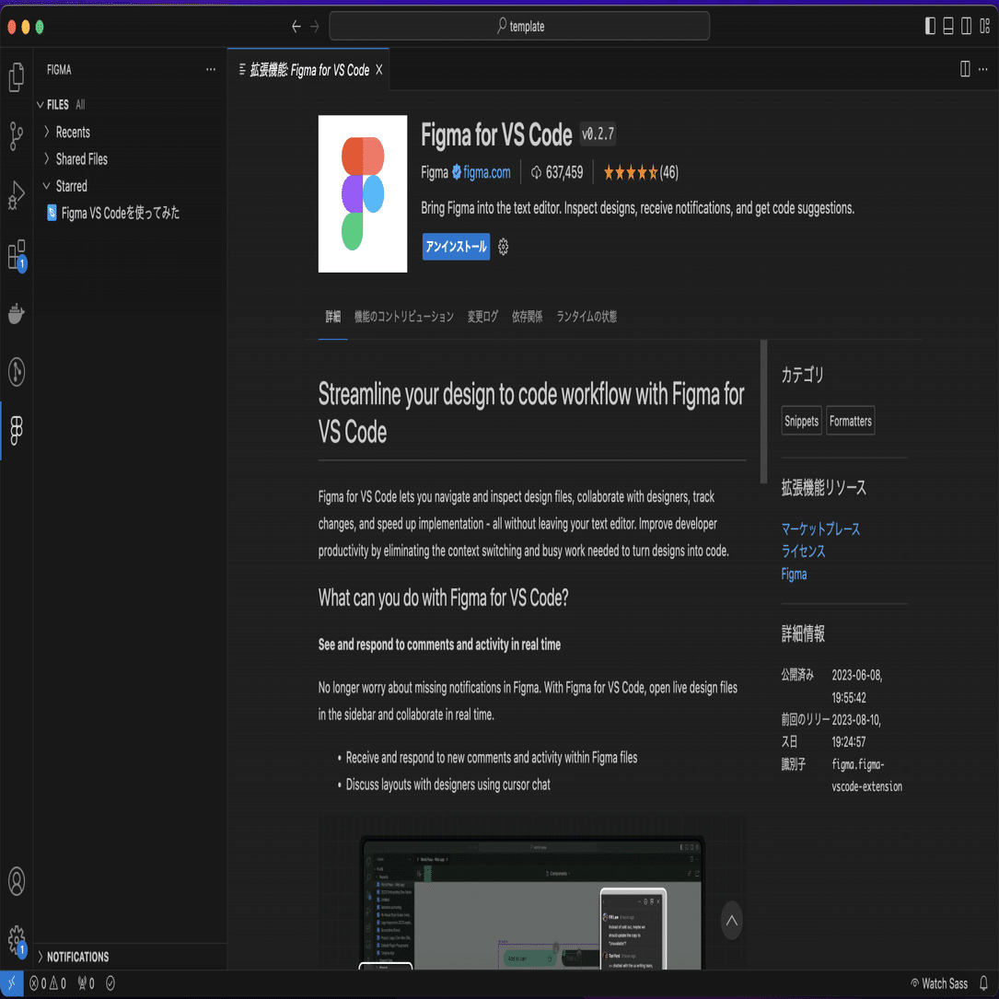Click the template search command center
Screen dimensions: 999x999
click(x=519, y=26)
